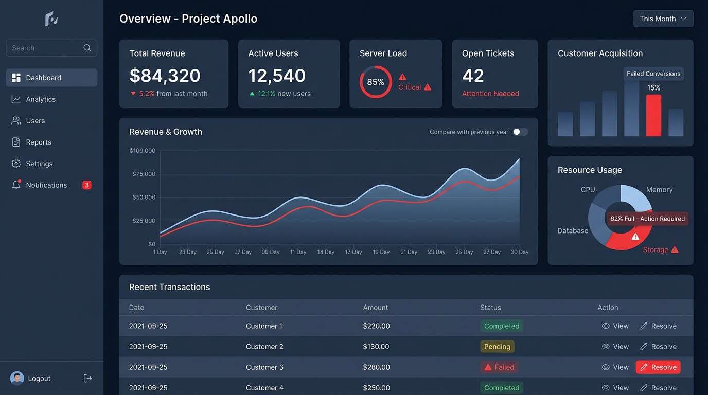
Task: Expand the Failed Conversions tooltip bar
Action: tap(653, 74)
